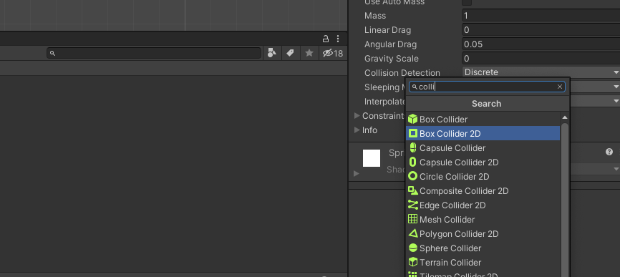Click the Tilemap Collider 2D icon
Image resolution: width=620 pixels, height=277 pixels.
[413, 275]
